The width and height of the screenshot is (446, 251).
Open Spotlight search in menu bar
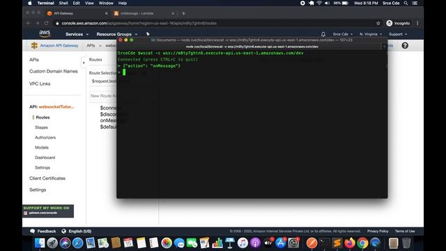pos(406,3)
